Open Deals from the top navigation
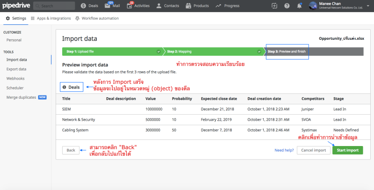374x190 pixels. (x=91, y=6)
